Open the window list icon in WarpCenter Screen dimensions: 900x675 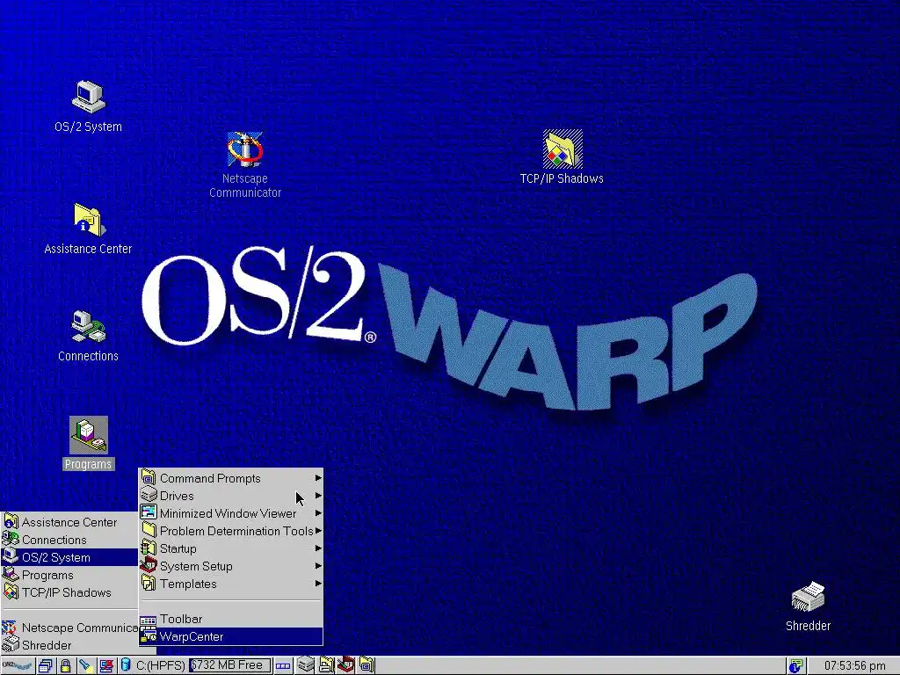(46, 666)
